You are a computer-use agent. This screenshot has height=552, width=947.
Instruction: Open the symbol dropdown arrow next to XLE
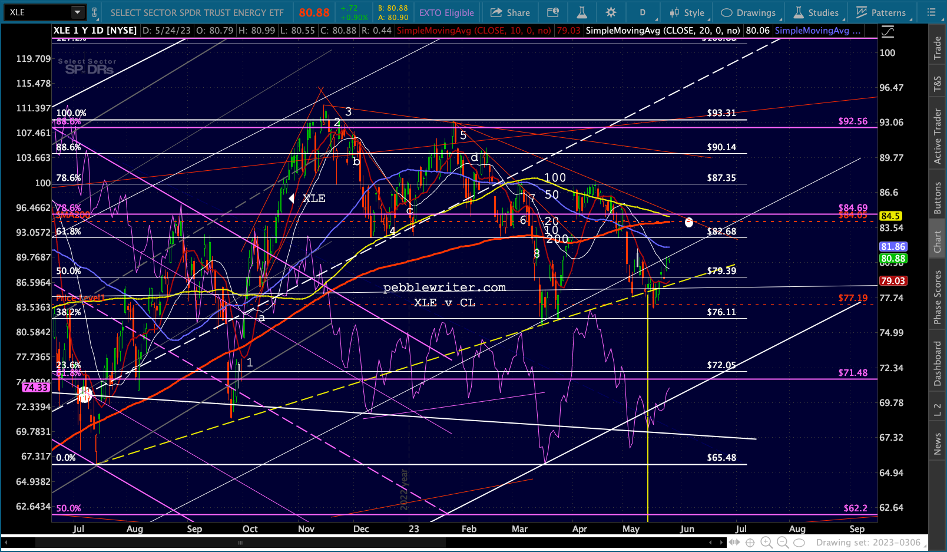78,12
